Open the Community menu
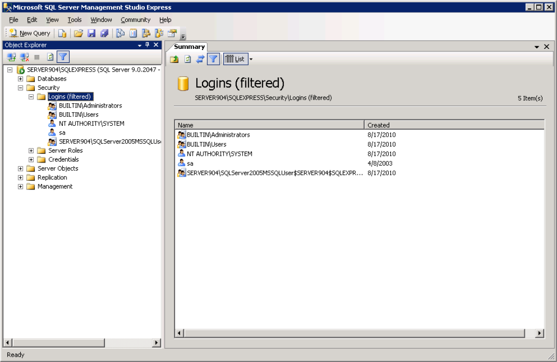Image resolution: width=557 pixels, height=362 pixels. click(135, 20)
